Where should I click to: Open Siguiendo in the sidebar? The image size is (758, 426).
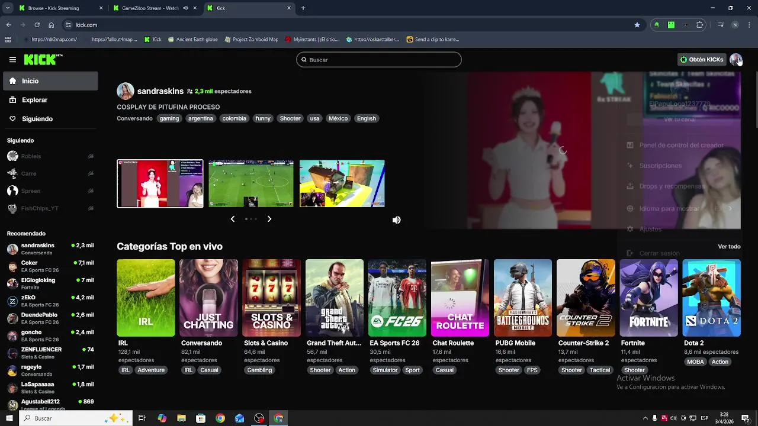click(x=50, y=119)
